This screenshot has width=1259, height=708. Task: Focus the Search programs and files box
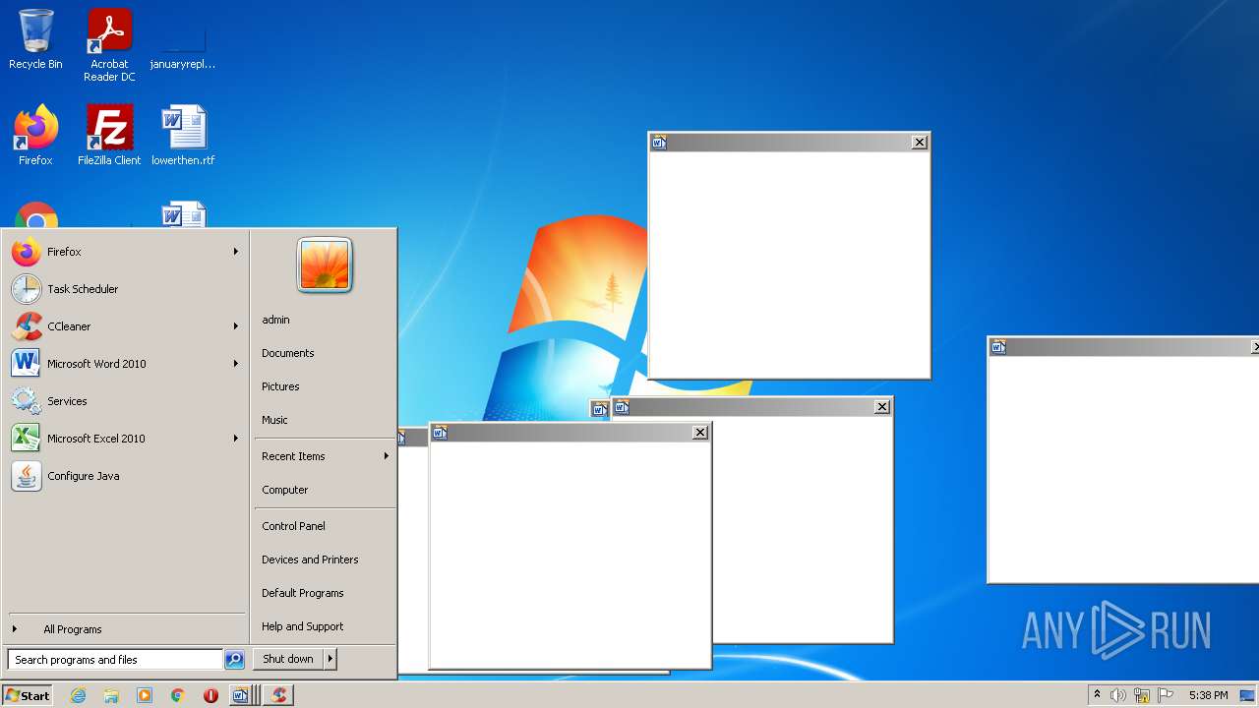click(x=115, y=660)
